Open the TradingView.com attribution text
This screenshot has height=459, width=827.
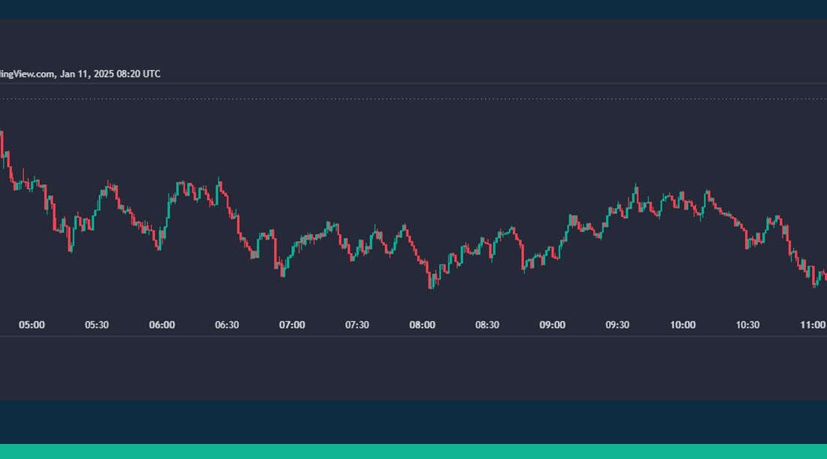point(26,74)
